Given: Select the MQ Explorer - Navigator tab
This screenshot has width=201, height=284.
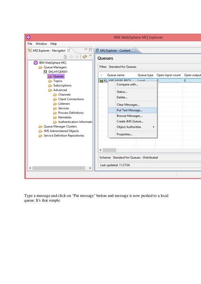Looking at the screenshot, I should pos(49,51).
